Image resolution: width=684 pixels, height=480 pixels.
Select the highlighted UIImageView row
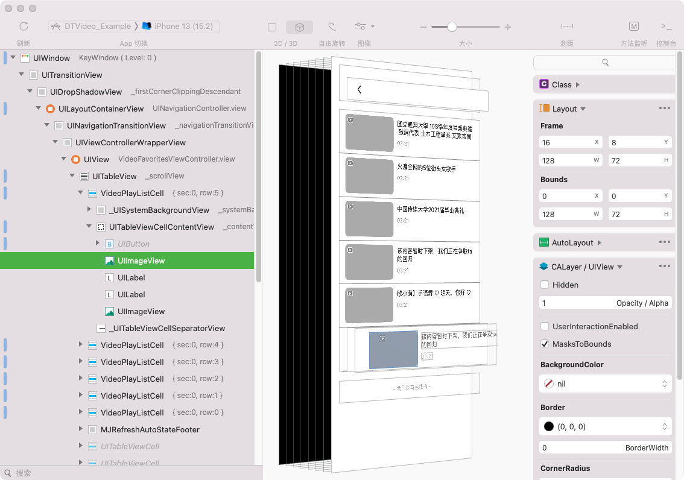tap(127, 261)
